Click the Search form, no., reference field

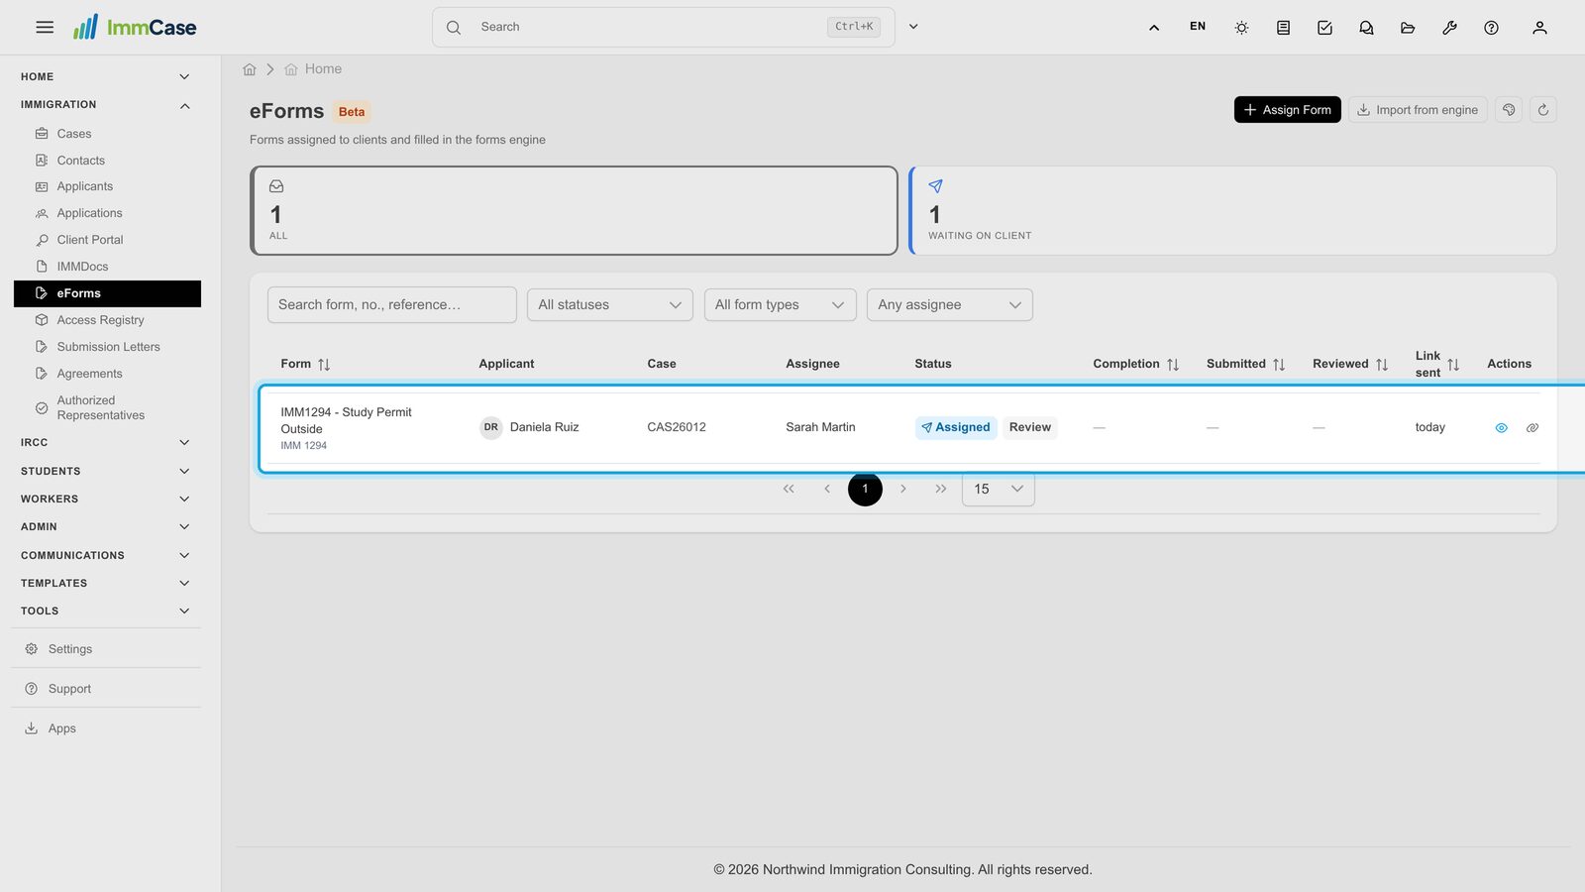point(392,305)
